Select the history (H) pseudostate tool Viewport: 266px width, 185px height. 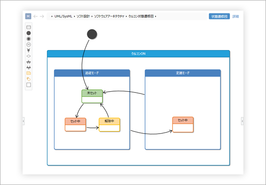coord(29,45)
